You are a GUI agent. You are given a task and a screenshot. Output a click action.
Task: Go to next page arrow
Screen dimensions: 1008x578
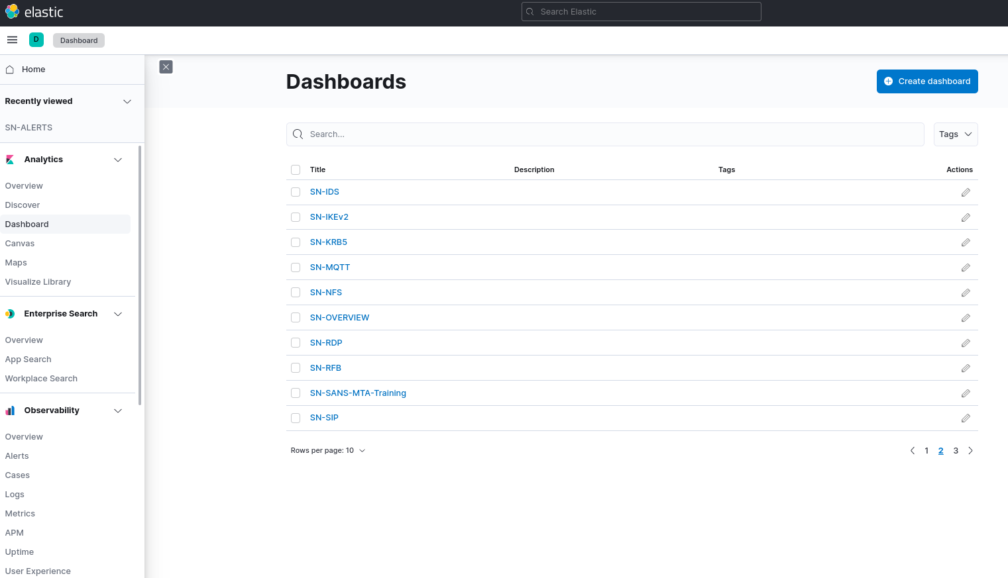[970, 451]
